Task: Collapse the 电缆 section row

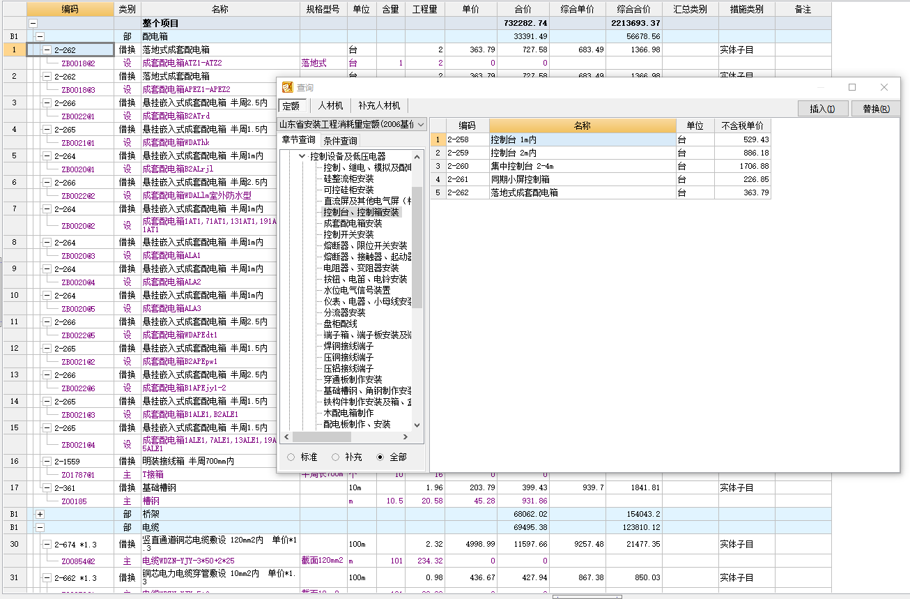Action: [x=40, y=527]
